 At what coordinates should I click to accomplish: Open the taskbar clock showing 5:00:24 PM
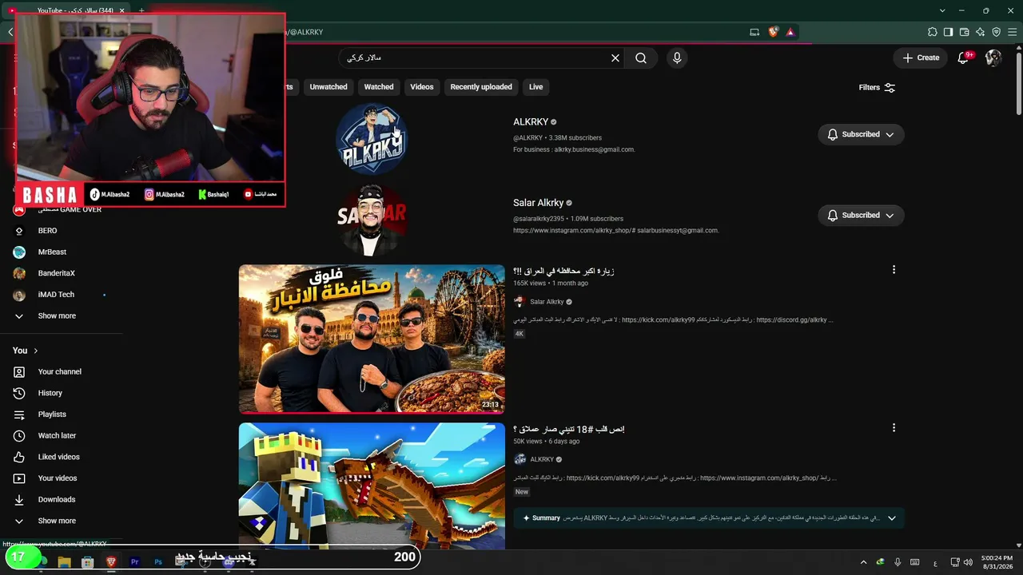pos(997,562)
